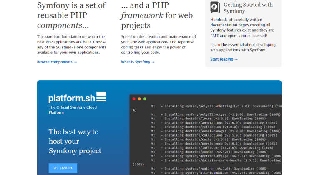
Task: Click terminal line installing doctrine/persistence
Action: tap(214, 144)
